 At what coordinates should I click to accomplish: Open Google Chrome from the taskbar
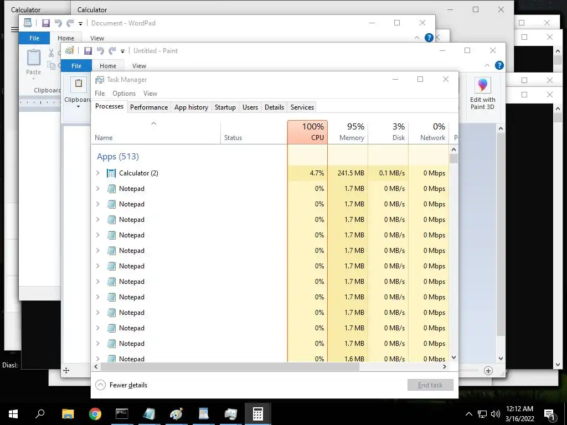coord(95,414)
